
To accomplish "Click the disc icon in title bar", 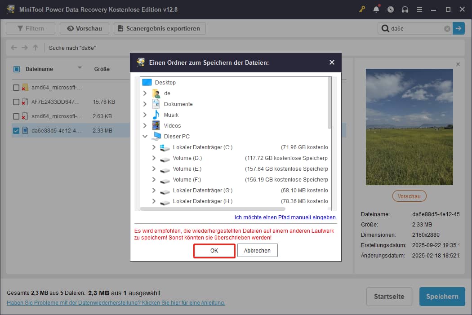I will 391,9.
